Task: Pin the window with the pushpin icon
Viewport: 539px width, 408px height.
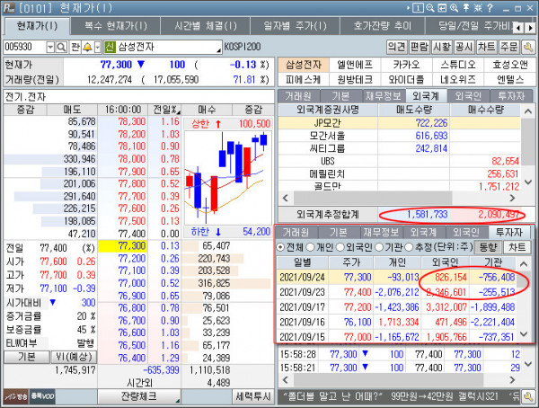Action: tap(465, 8)
